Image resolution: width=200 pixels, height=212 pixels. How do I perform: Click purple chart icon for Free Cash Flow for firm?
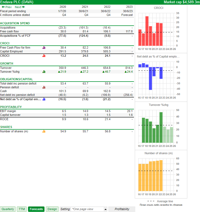click(x=44, y=48)
